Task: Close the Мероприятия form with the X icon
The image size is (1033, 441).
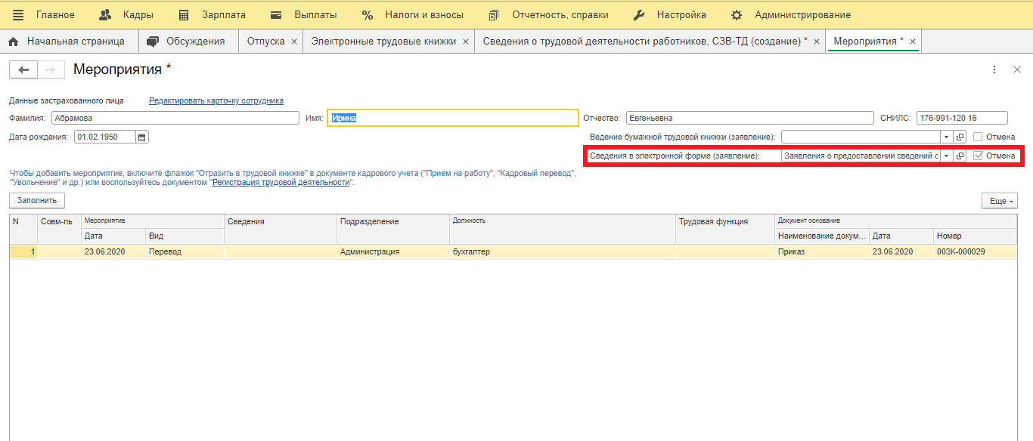Action: (1017, 69)
